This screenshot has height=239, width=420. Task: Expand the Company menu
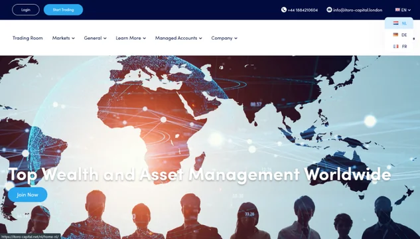click(224, 38)
